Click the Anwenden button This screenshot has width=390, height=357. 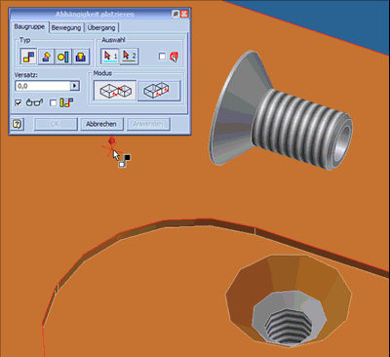pos(148,124)
